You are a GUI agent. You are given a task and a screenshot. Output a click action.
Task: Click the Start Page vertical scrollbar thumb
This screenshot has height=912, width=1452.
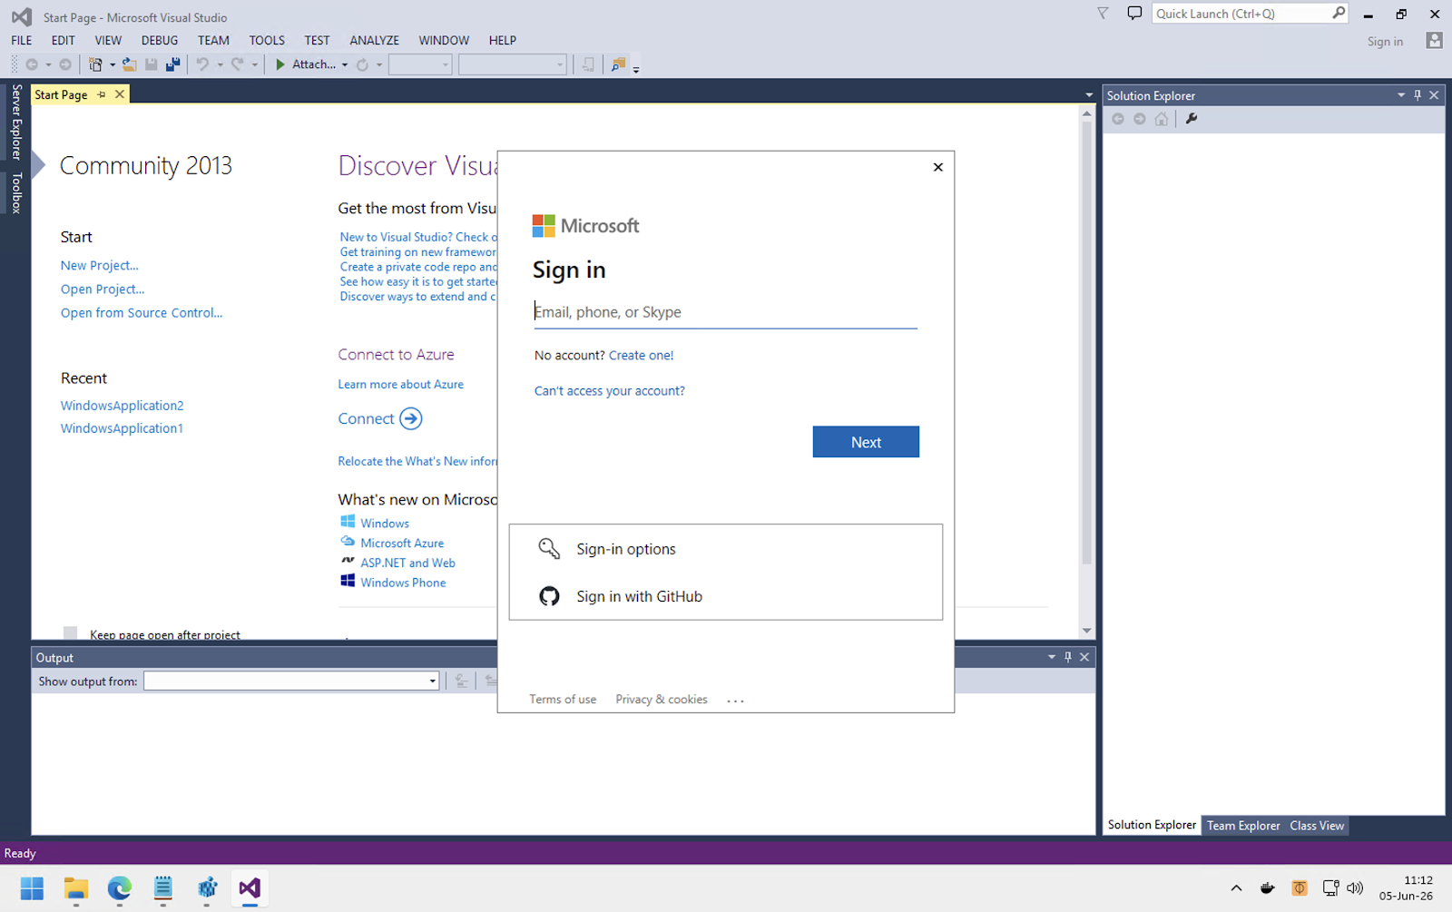pyautogui.click(x=1086, y=343)
